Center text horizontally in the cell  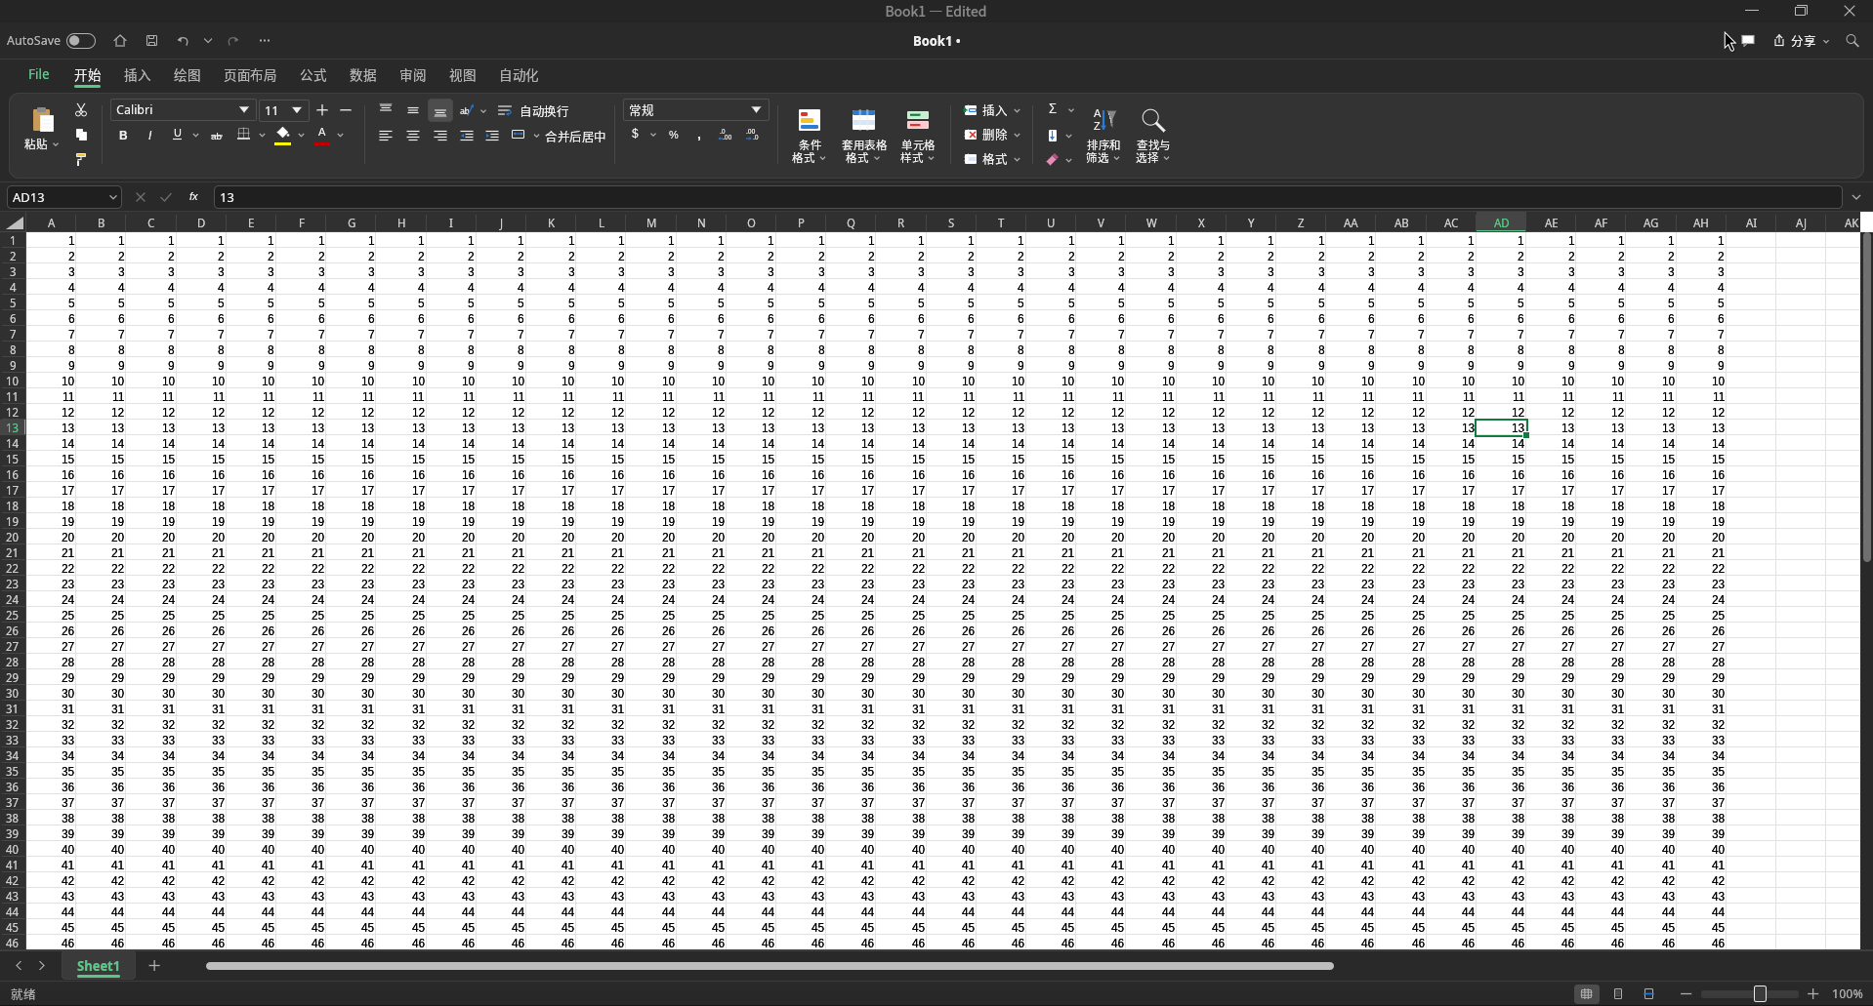(413, 136)
